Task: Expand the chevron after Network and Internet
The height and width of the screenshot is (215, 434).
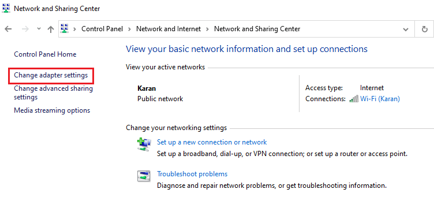Action: coord(208,29)
